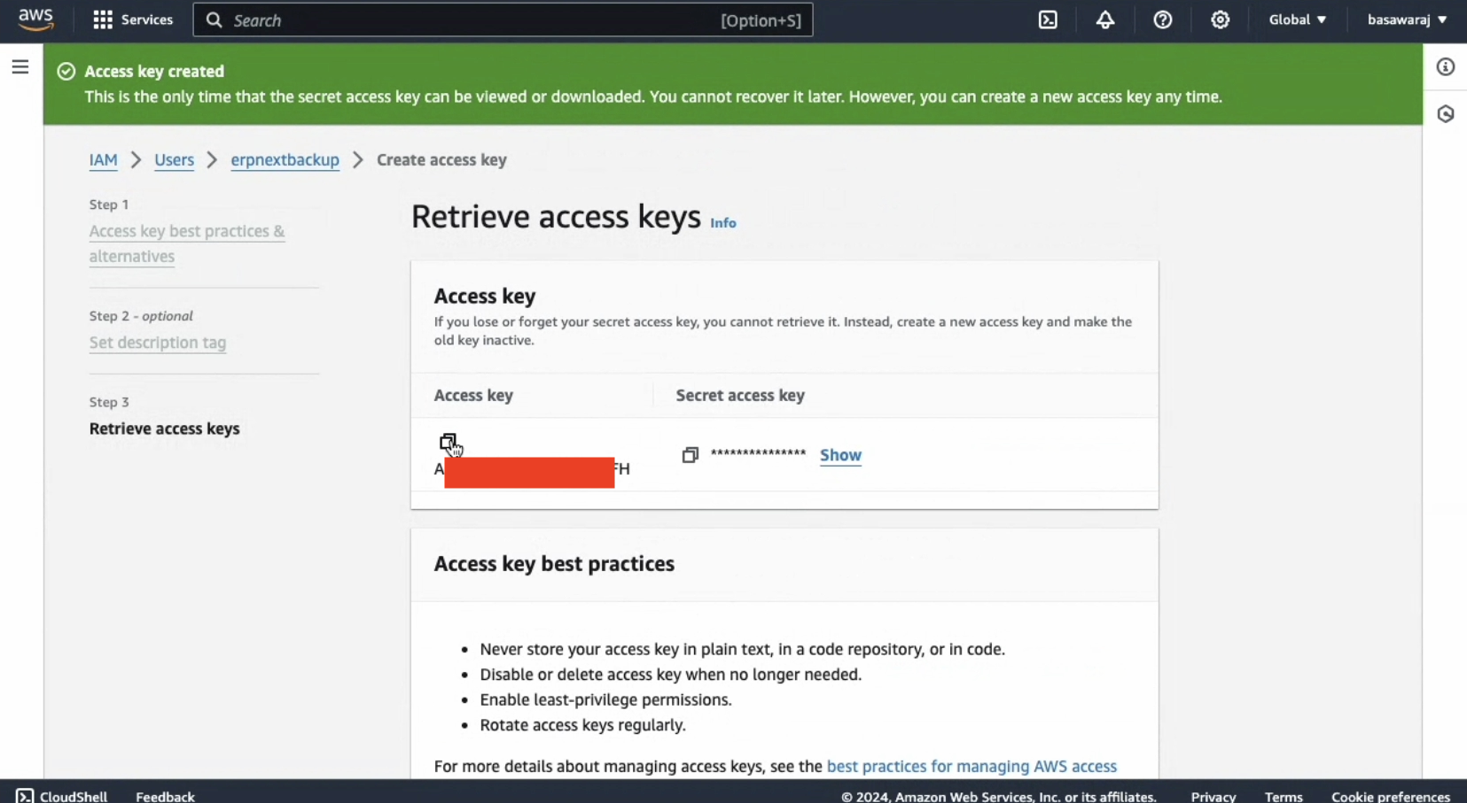Image resolution: width=1467 pixels, height=803 pixels.
Task: Select Step 3 Retrieve access keys
Action: click(x=165, y=429)
